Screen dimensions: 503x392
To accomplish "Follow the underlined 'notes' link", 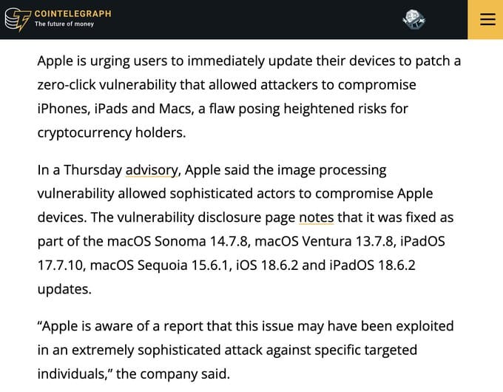I will (x=316, y=217).
